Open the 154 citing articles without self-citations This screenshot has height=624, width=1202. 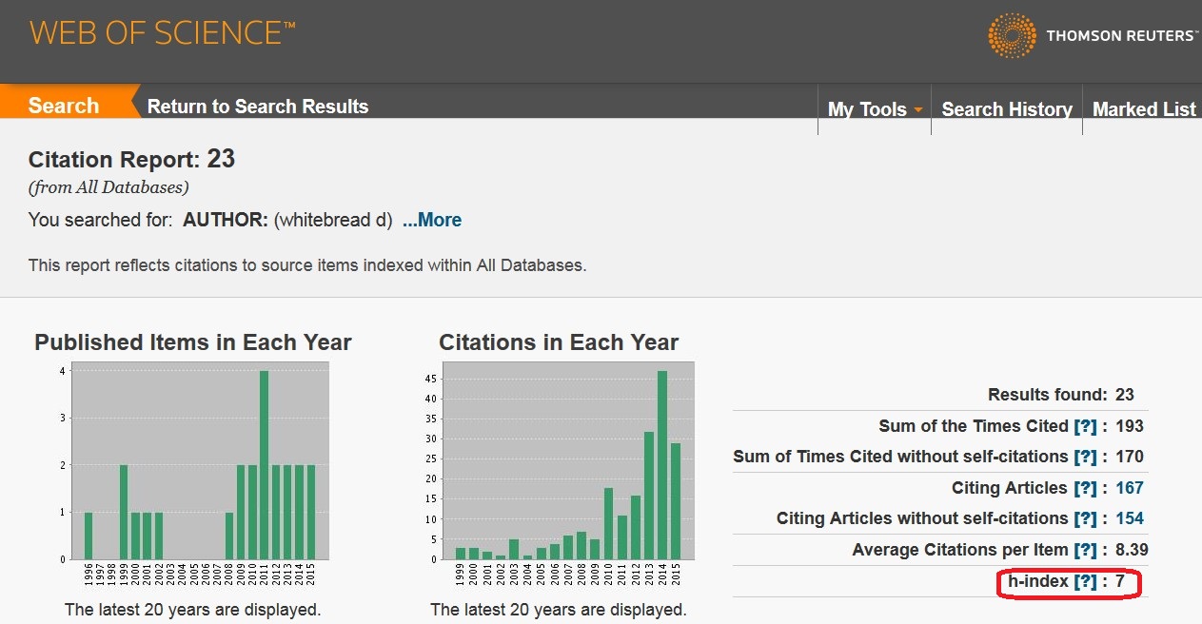click(1130, 518)
